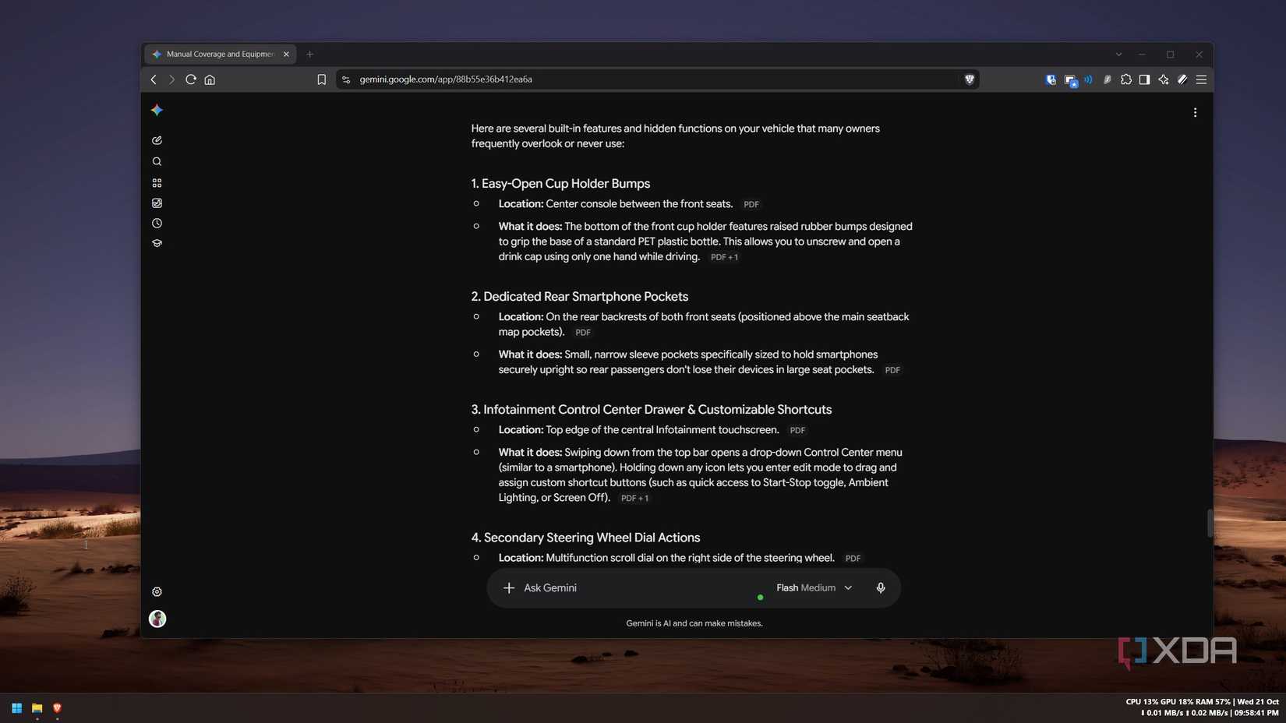
Task: Open the graduation cap icon in the sidebar
Action: (157, 243)
